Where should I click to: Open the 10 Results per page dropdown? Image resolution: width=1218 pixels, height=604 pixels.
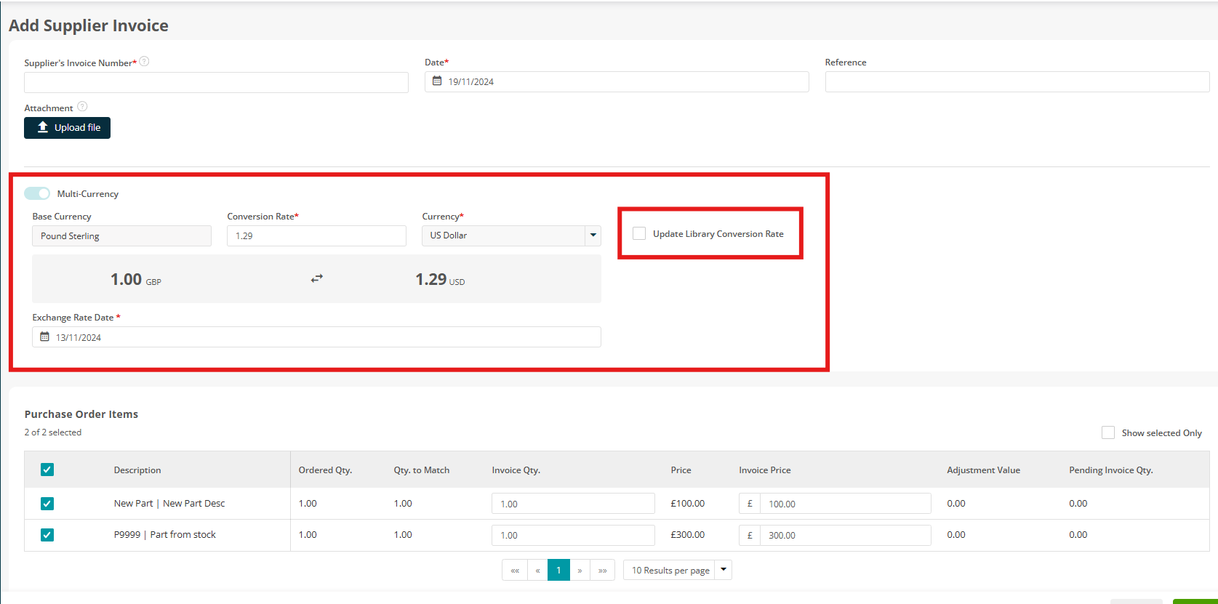pyautogui.click(x=678, y=571)
